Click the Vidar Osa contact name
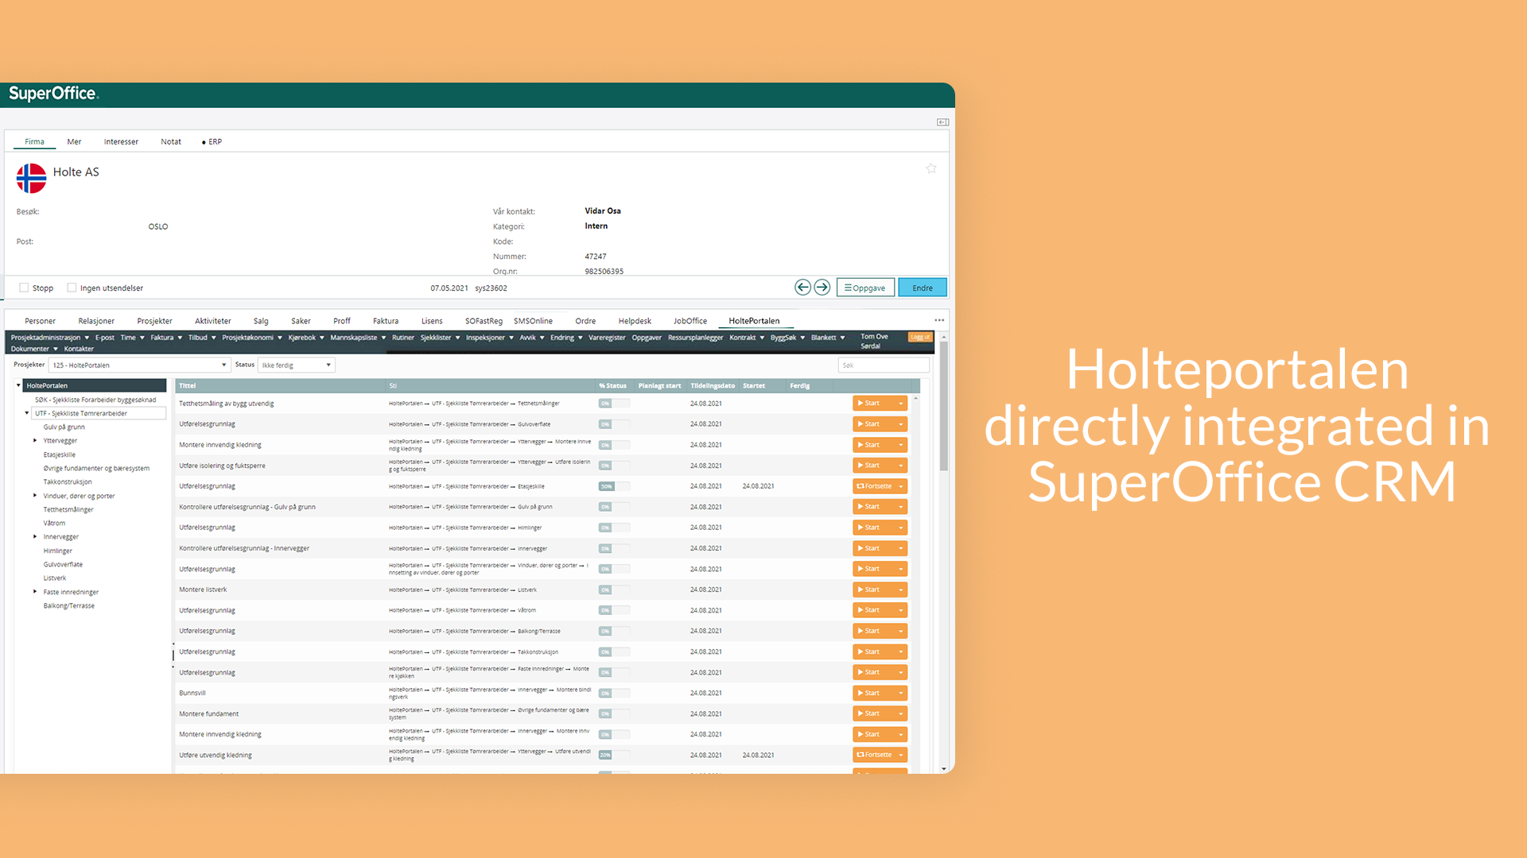This screenshot has height=858, width=1527. (603, 211)
